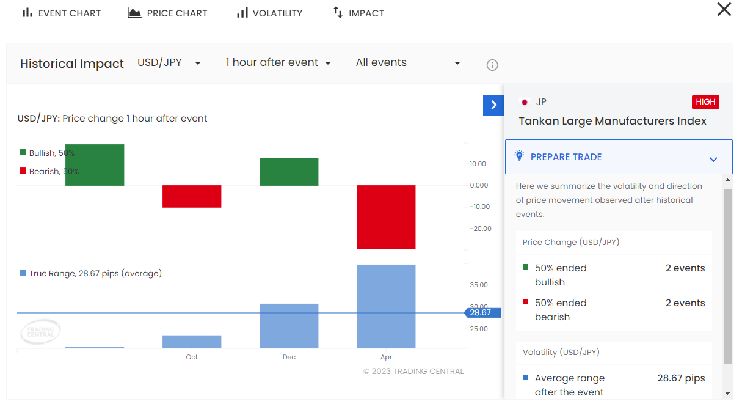The height and width of the screenshot is (407, 742).
Task: Click the Event Chart bar icon
Action: pos(27,13)
